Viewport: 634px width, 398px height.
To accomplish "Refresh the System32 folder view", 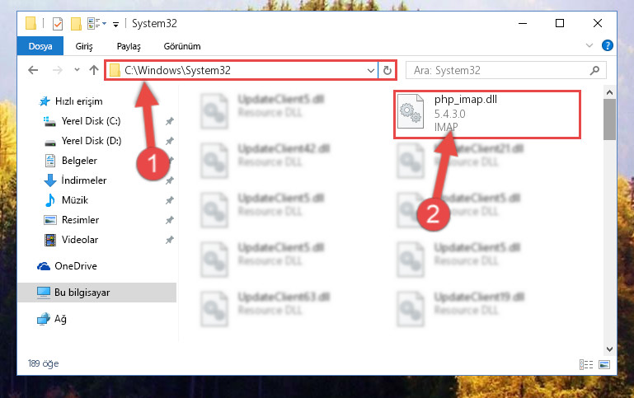I will pyautogui.click(x=387, y=70).
